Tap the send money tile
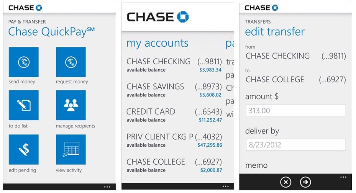Viewport: 356px width, 193px height. coord(23,62)
